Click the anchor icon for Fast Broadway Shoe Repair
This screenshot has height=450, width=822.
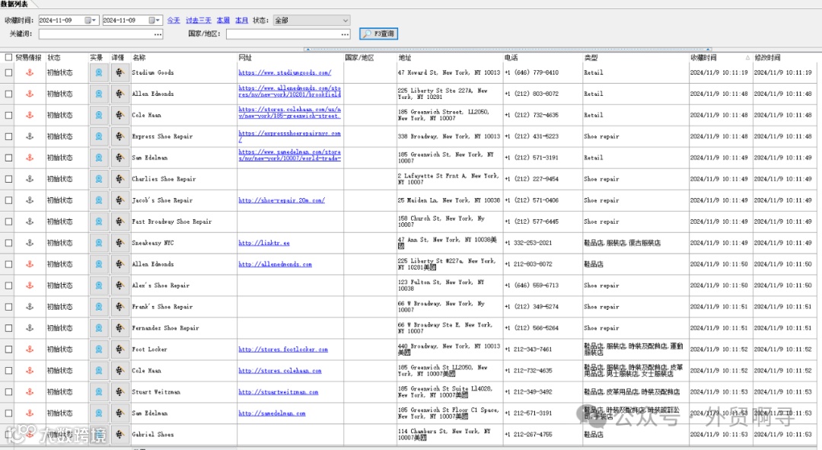30,222
